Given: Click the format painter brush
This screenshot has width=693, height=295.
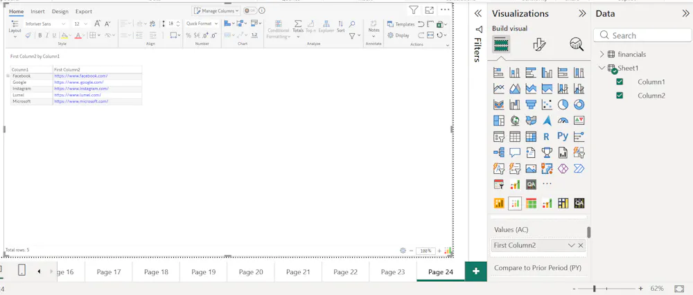Looking at the screenshot, I should click(x=28, y=35).
